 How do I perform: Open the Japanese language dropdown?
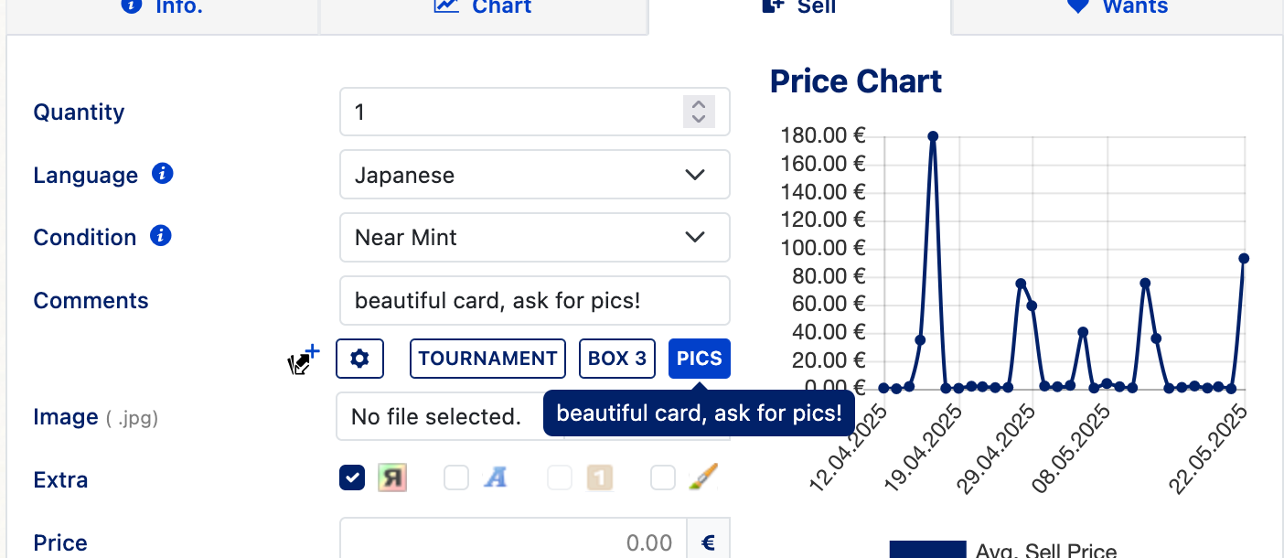point(535,175)
